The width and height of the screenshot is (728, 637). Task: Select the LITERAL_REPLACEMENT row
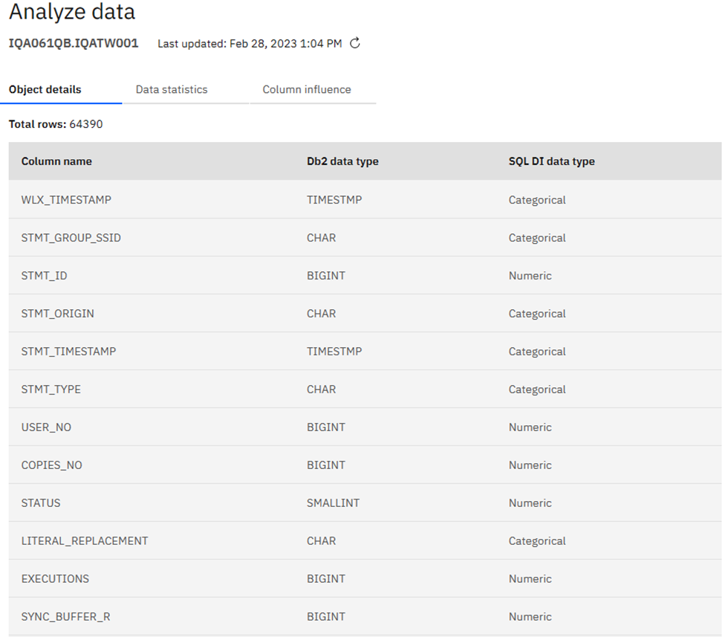(x=84, y=541)
